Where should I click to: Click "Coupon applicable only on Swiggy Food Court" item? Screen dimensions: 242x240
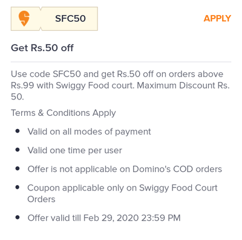[122, 194]
